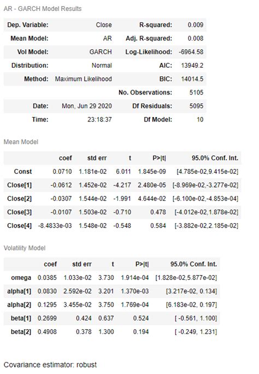Click the BIC value 14014.5
This screenshot has height=374, width=259.
point(192,79)
